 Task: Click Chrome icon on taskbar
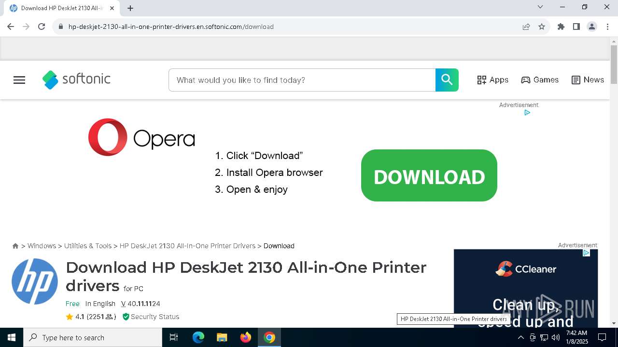pos(269,337)
